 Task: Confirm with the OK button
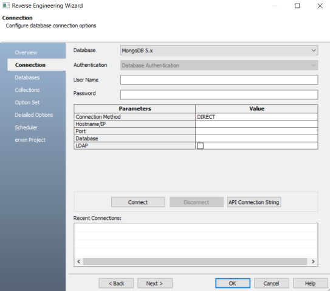(233, 283)
